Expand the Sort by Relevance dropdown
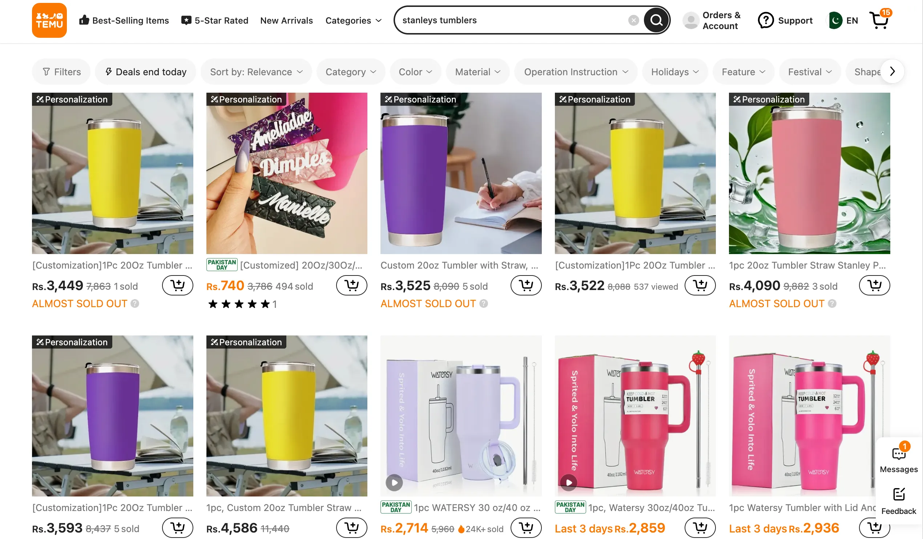Screen dimensions: 923x539 pos(256,72)
